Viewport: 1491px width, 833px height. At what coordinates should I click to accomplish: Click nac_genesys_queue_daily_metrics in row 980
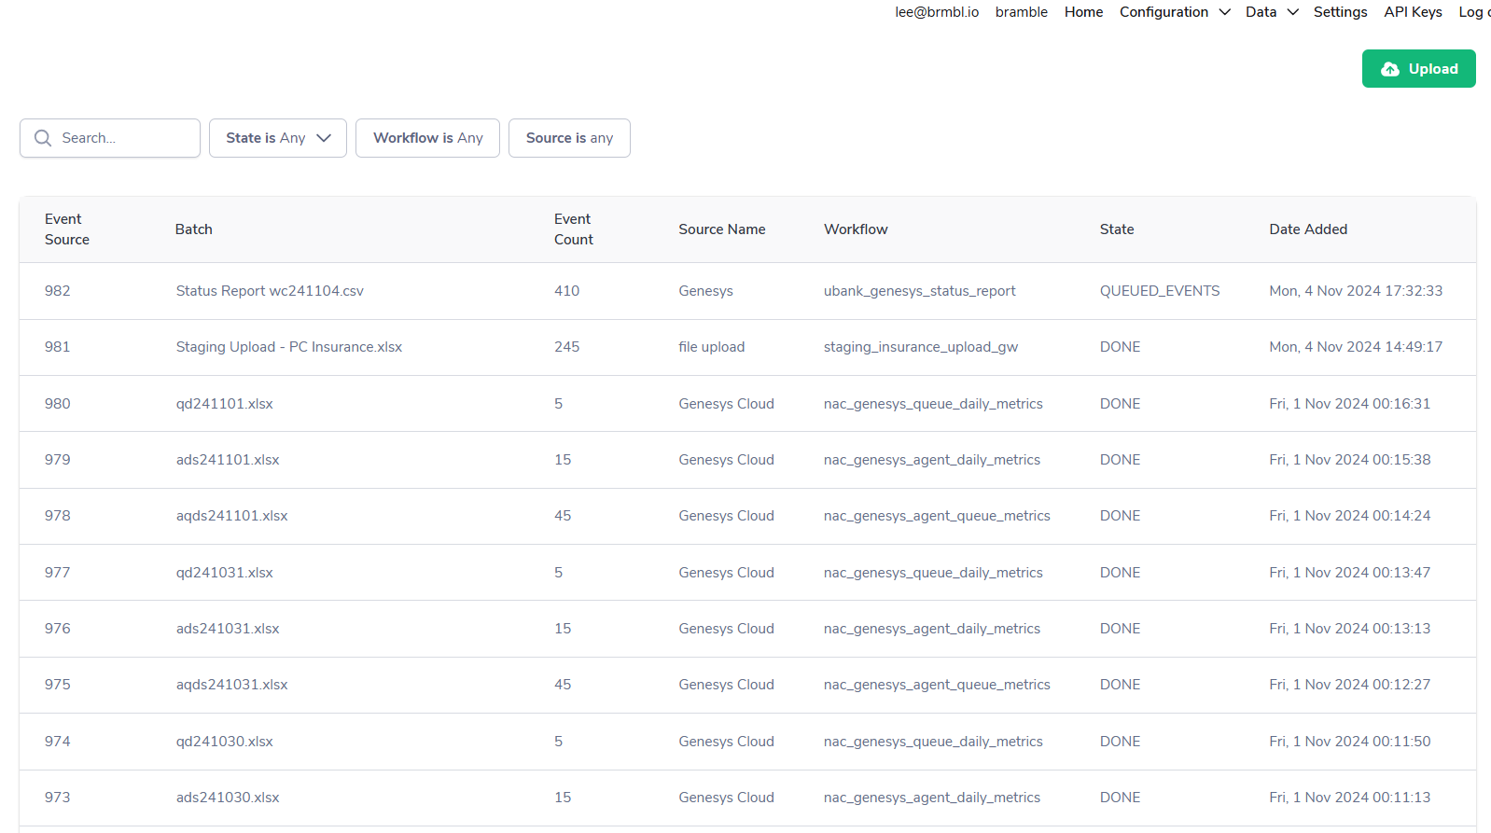point(933,404)
